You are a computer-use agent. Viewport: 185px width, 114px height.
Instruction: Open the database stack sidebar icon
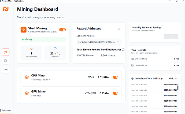6,61
